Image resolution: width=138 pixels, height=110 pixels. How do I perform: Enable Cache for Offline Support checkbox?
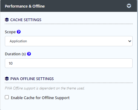[x=7, y=97]
